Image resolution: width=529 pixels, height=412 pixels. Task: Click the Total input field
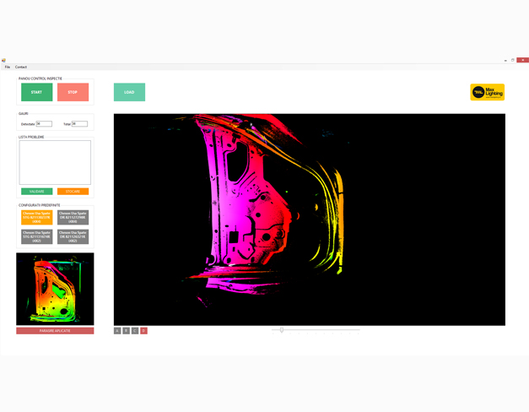point(79,124)
